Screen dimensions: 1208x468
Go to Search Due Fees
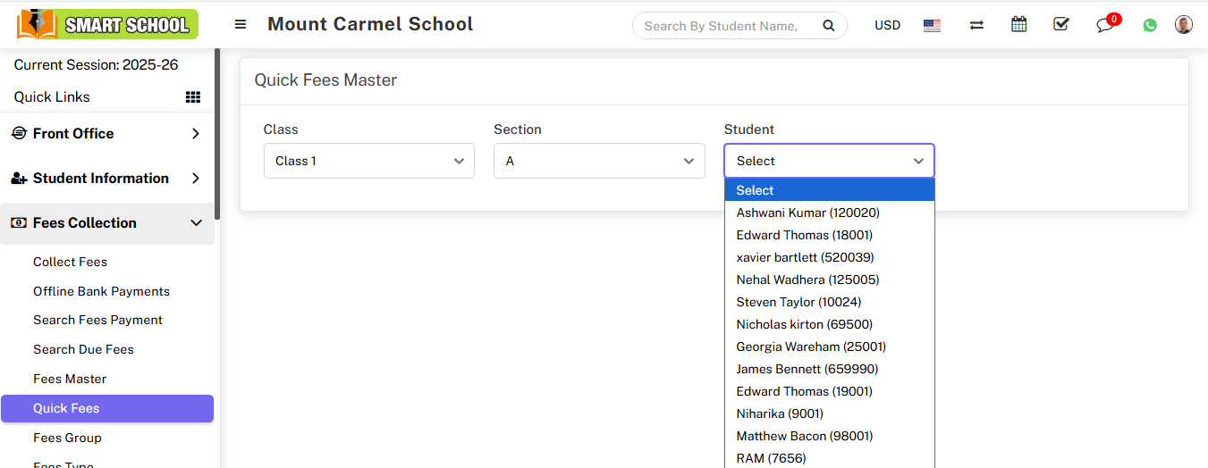pos(83,349)
